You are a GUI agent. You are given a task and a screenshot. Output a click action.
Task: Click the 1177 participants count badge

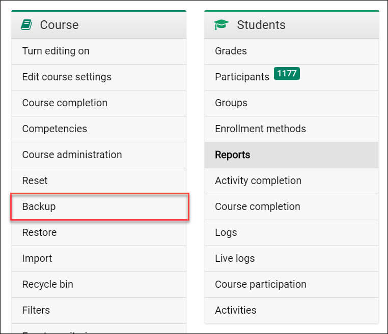coord(287,73)
